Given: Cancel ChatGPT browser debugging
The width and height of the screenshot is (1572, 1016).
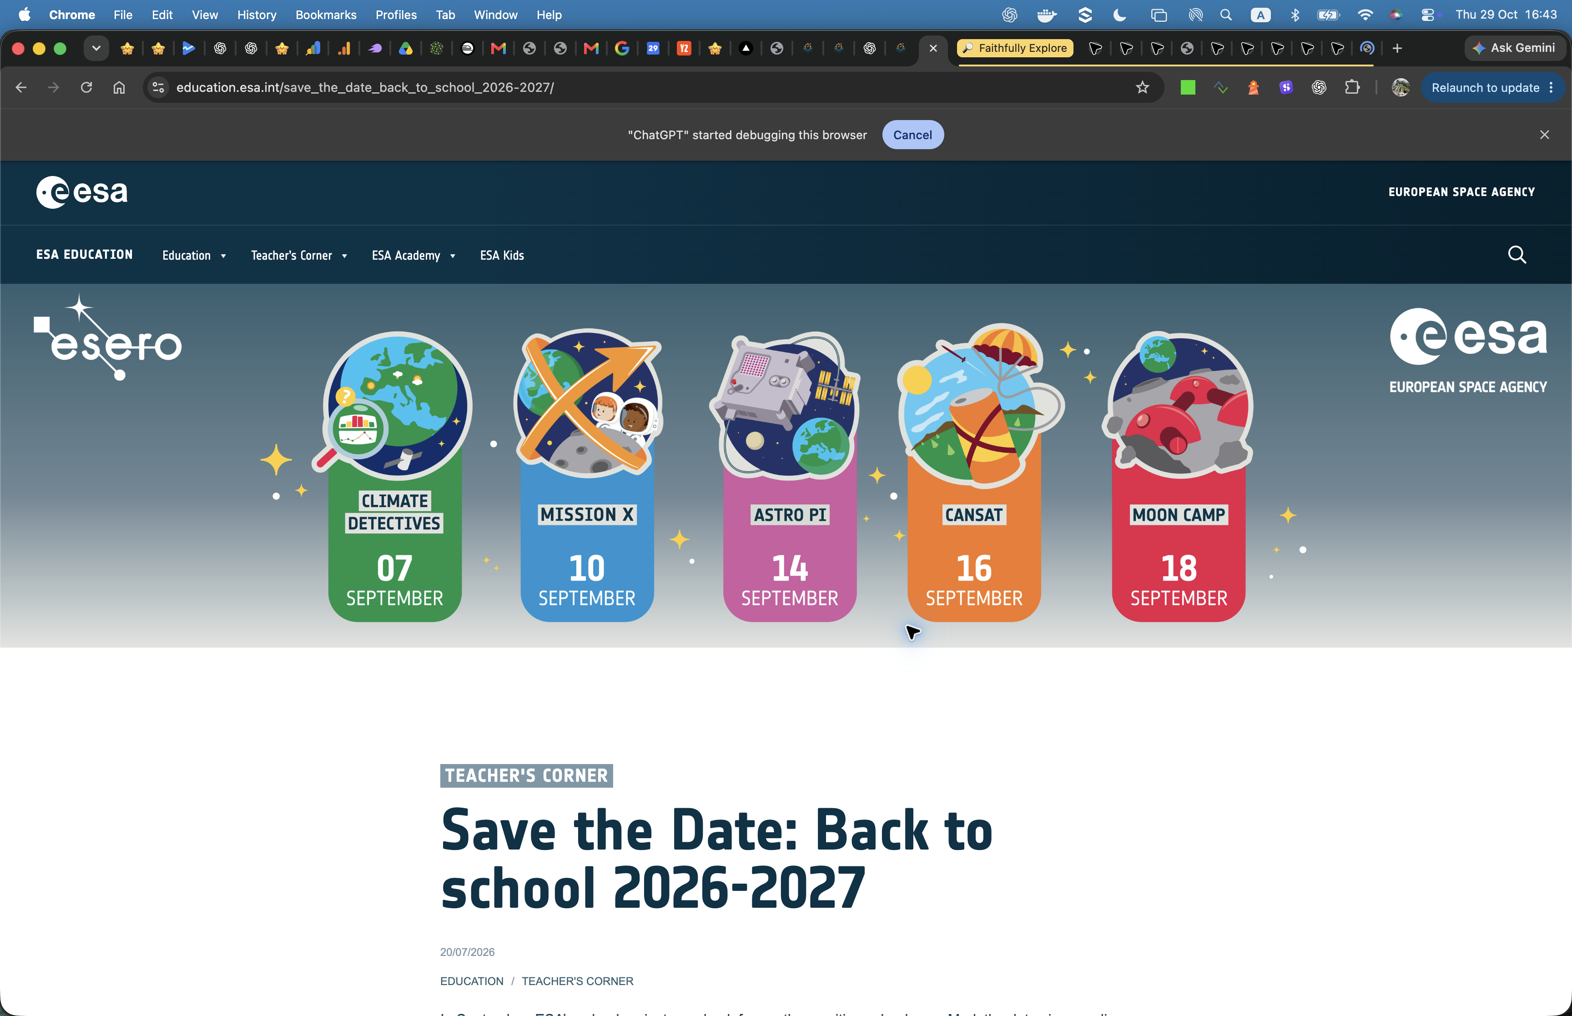Looking at the screenshot, I should (912, 135).
